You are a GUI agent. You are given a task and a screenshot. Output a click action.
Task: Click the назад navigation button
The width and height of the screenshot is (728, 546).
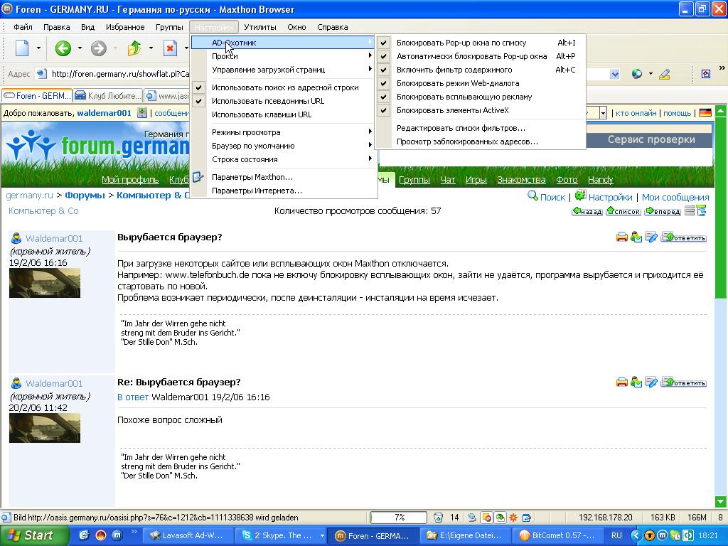(x=587, y=211)
